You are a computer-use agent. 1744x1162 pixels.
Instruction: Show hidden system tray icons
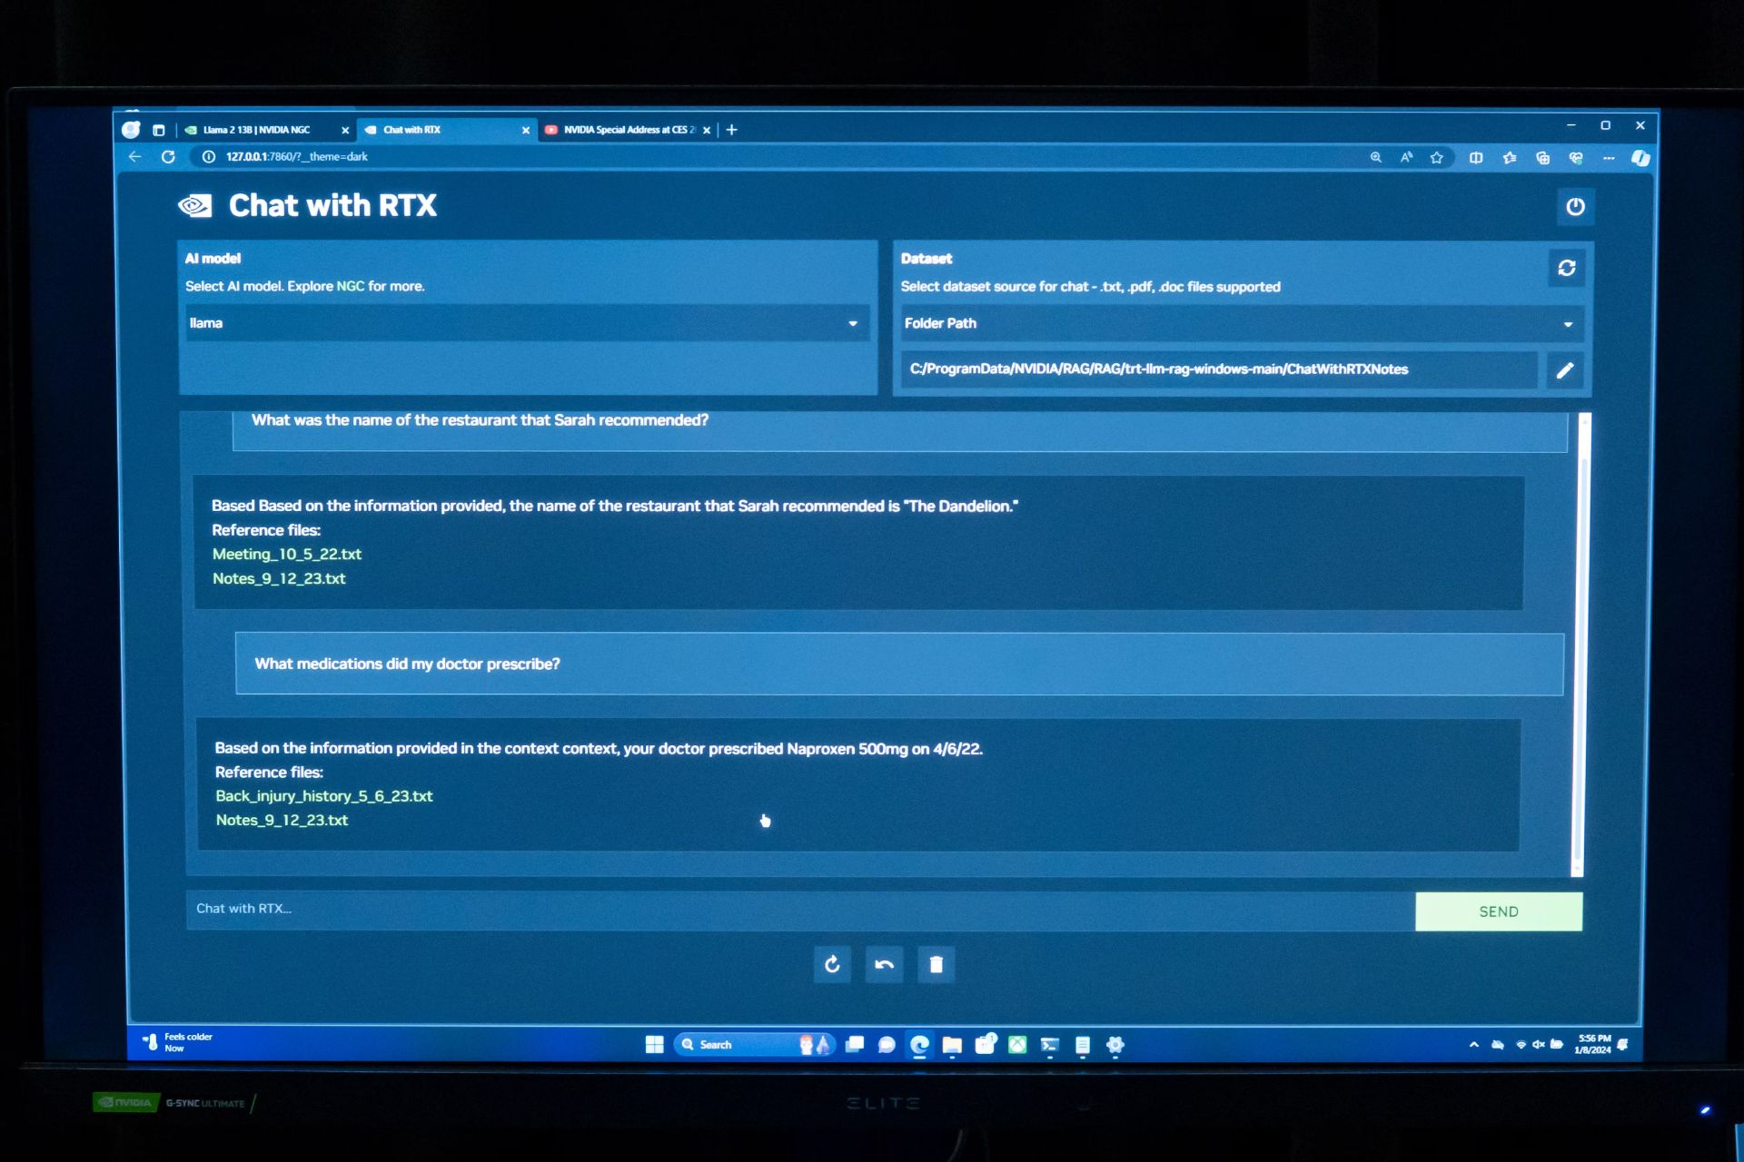coord(1473,1045)
